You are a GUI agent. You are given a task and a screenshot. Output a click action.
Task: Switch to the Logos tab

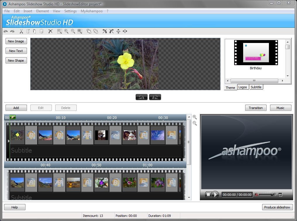(x=243, y=87)
